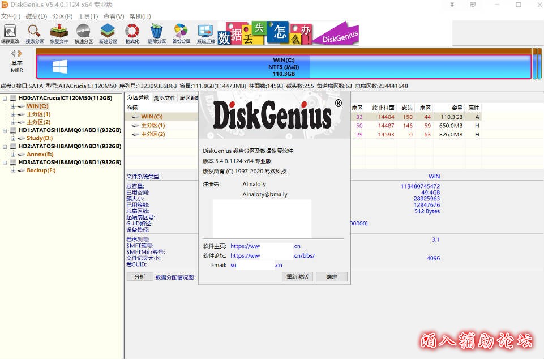544x359 pixels.
Task: Expand the WIN(C:) node in disk tree
Action: (13, 106)
